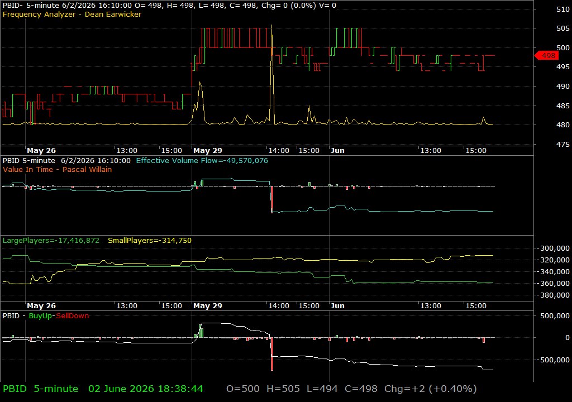Click the 480 price axis label
Viewport: 572px width, 402px height.
563,125
